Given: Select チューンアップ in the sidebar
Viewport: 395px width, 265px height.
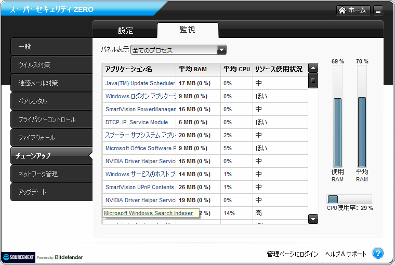Looking at the screenshot, I should click(x=51, y=156).
